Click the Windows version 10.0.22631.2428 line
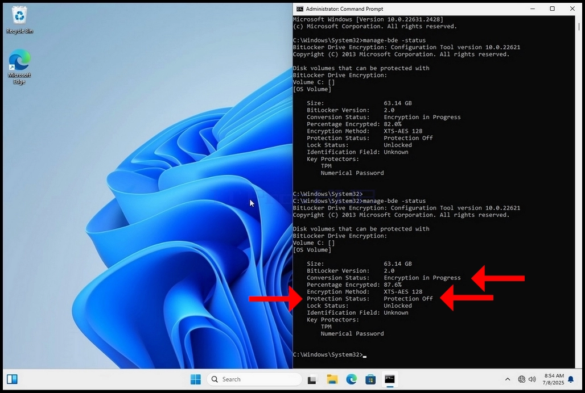The height and width of the screenshot is (393, 585). (x=368, y=19)
